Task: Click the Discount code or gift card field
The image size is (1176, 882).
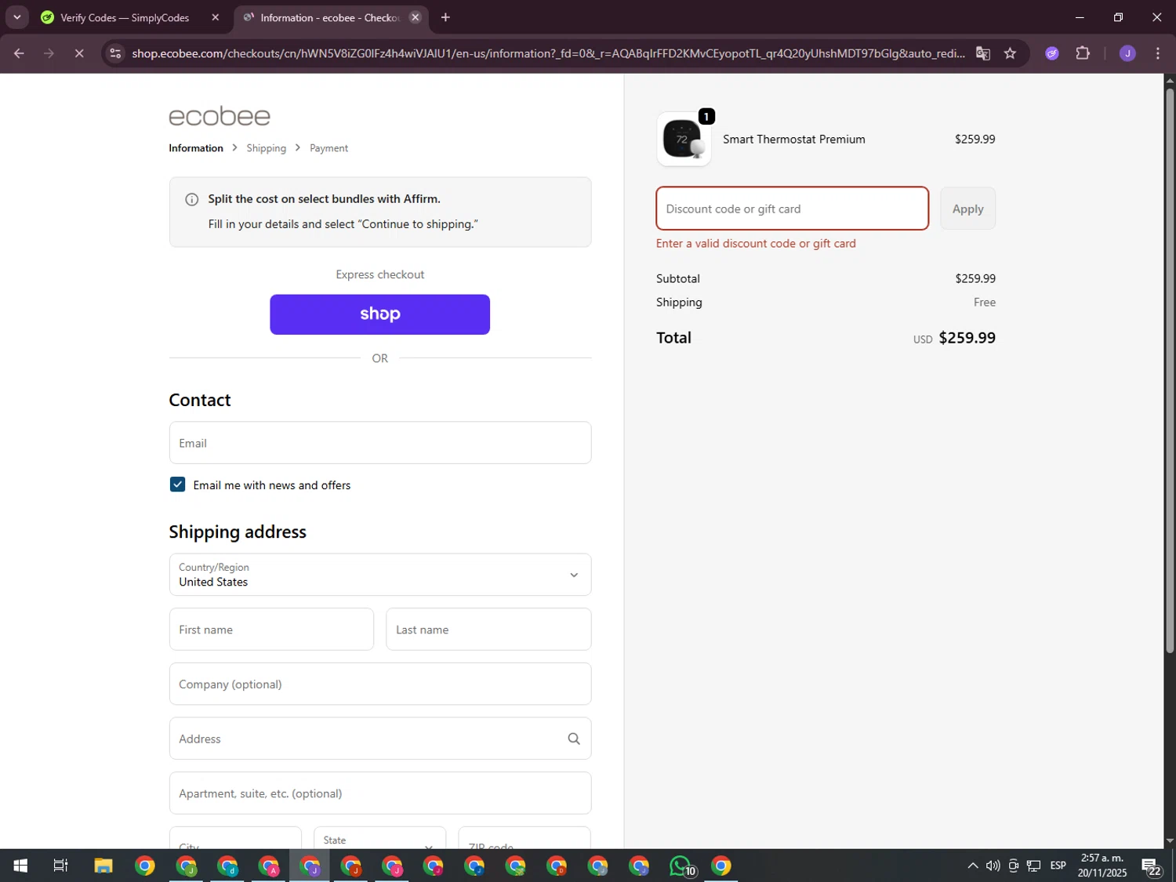Action: (792, 209)
